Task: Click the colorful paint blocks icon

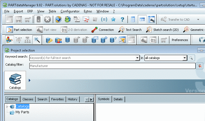Action: [9, 40]
